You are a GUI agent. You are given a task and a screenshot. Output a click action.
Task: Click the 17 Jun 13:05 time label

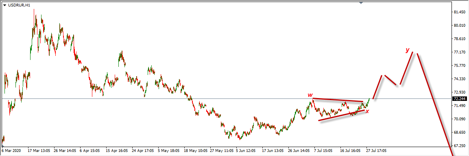273,151
